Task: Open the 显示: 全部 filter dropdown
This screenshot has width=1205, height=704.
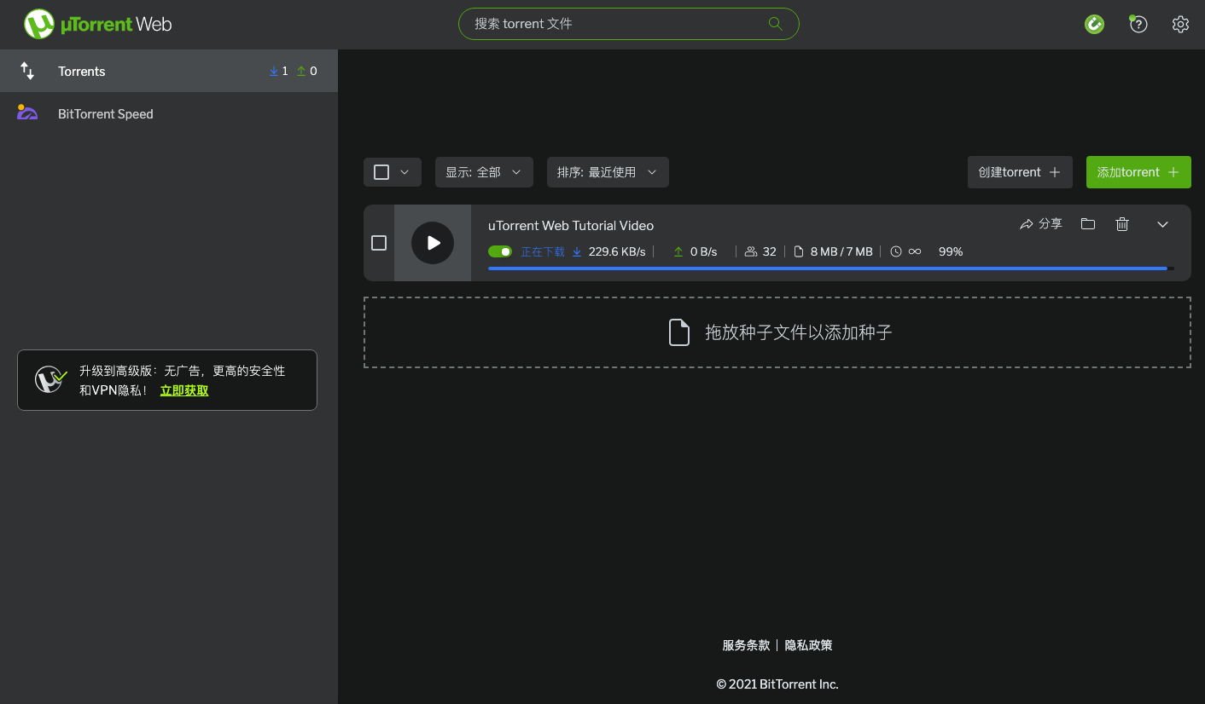Action: click(484, 172)
